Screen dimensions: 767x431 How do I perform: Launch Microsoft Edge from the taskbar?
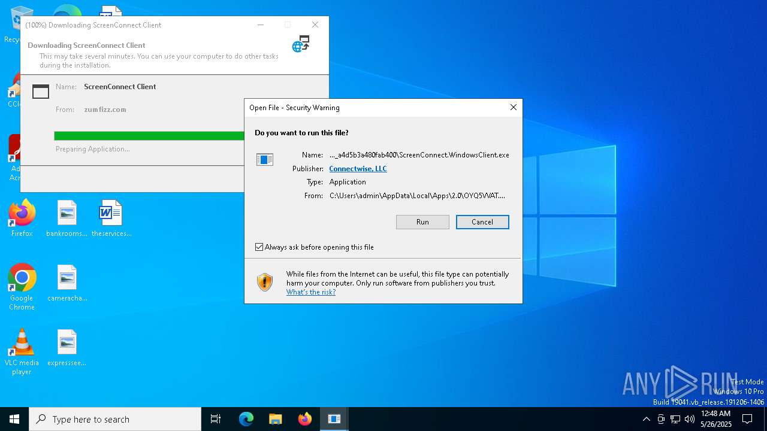tap(246, 419)
